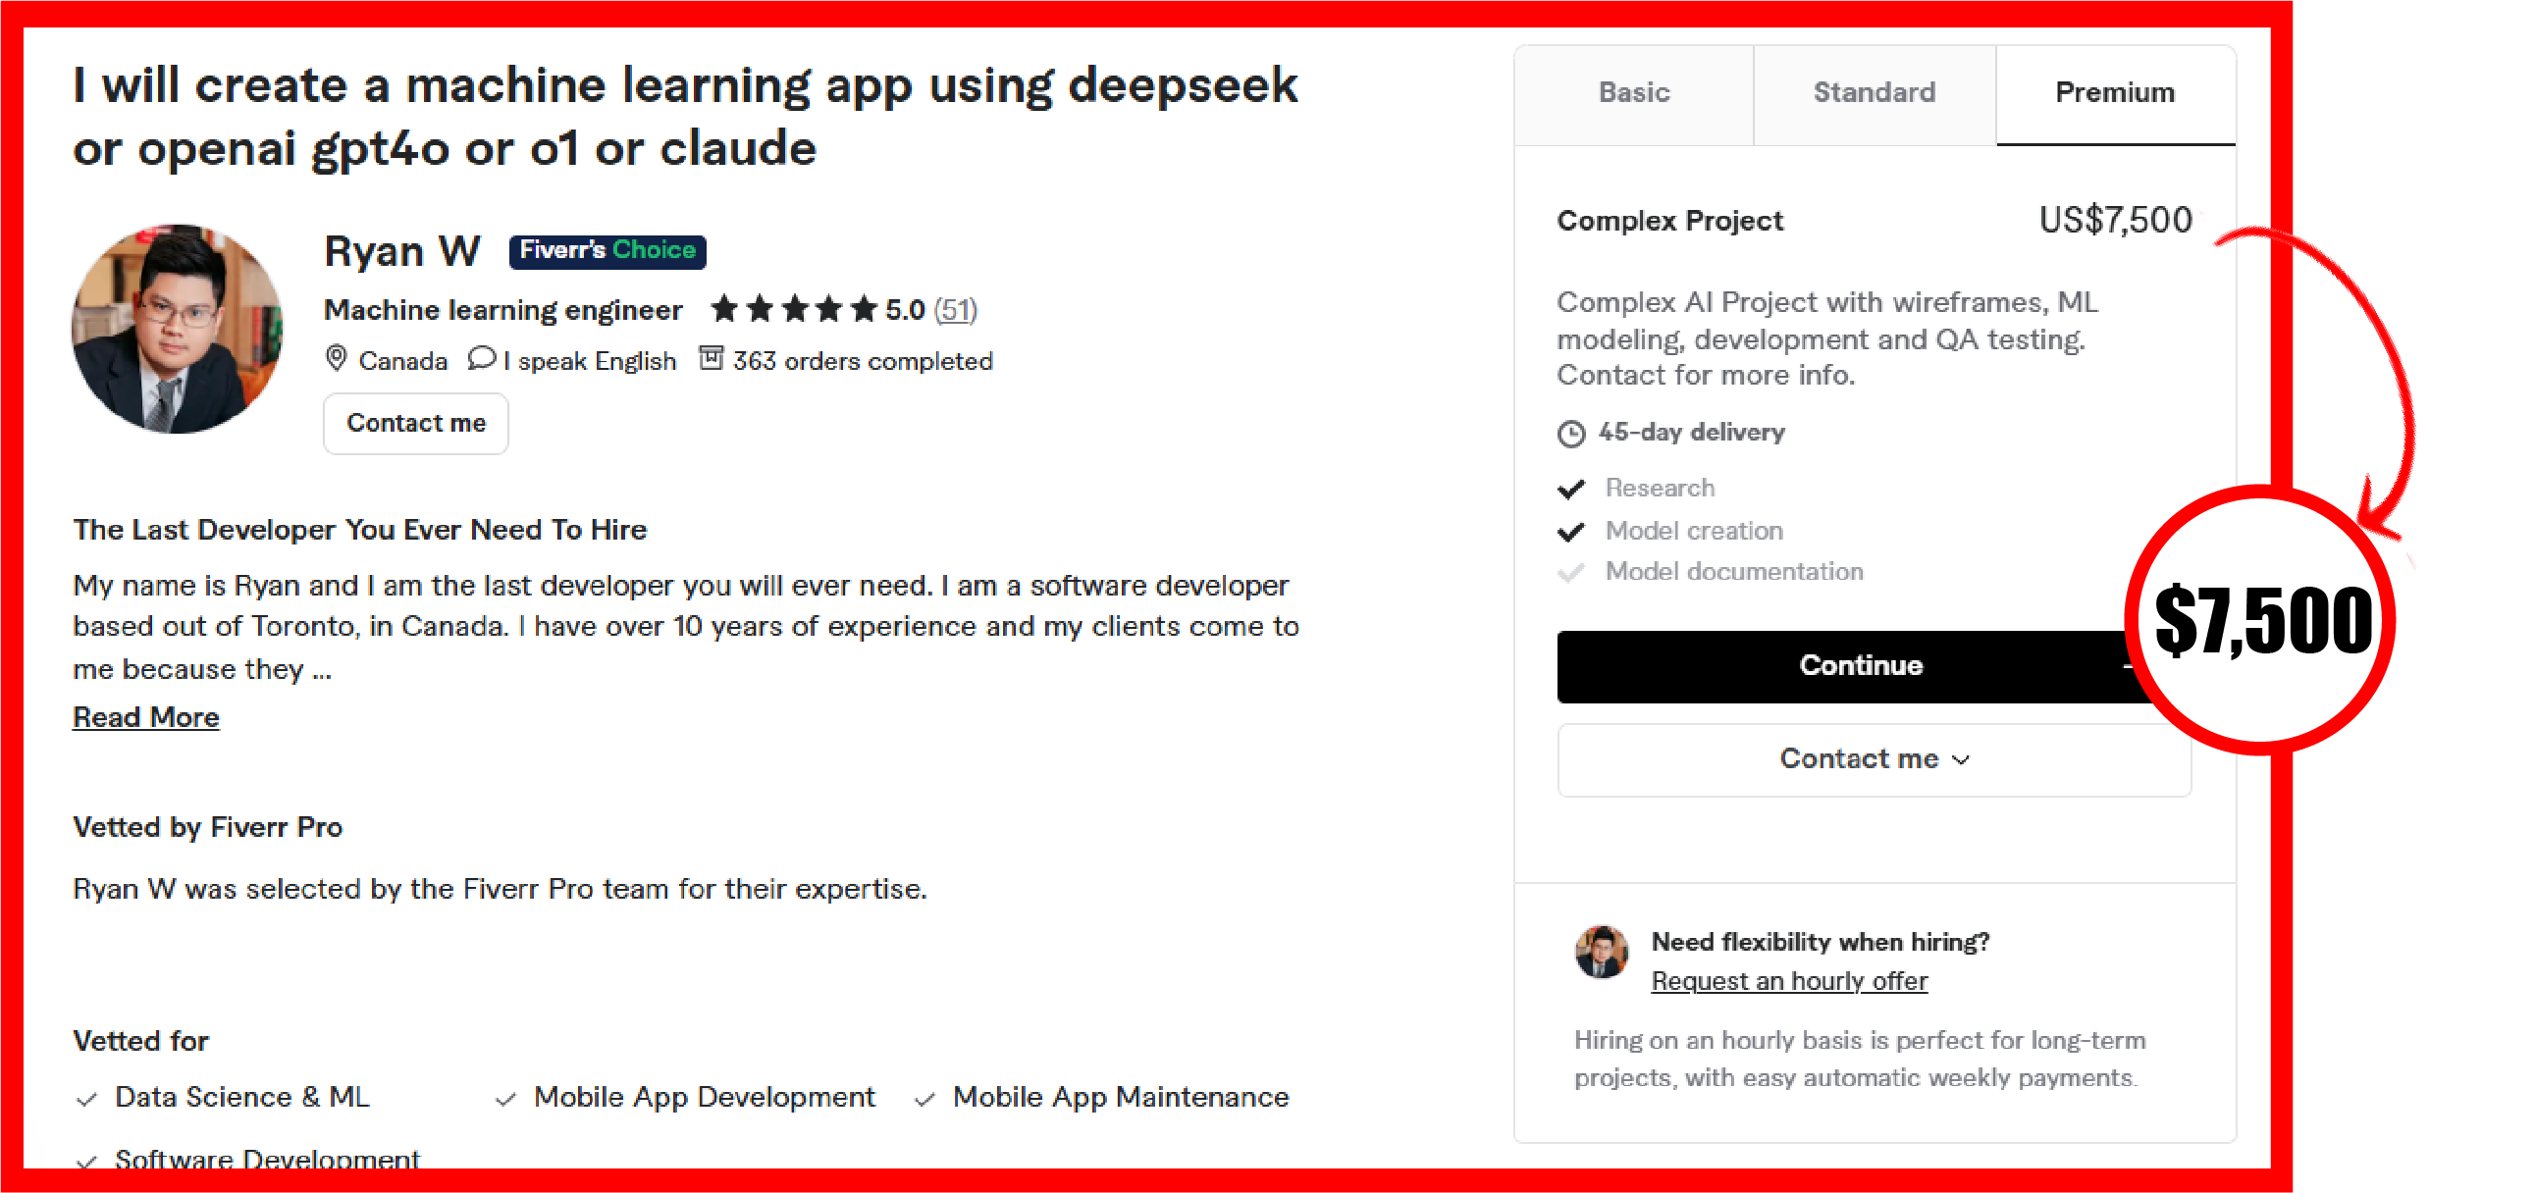
Task: Expand the Contact me dropdown in package panel
Action: tap(1873, 759)
